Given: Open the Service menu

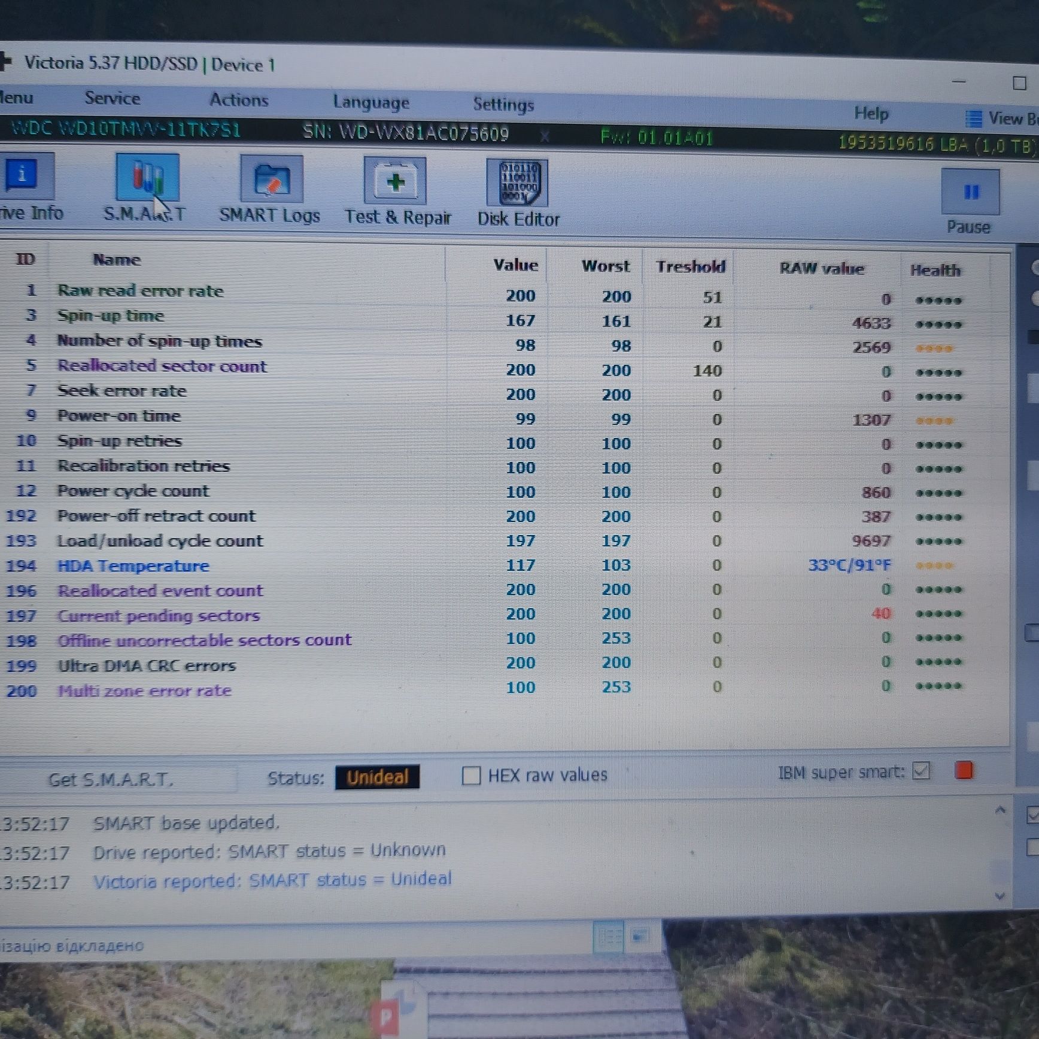Looking at the screenshot, I should [113, 98].
